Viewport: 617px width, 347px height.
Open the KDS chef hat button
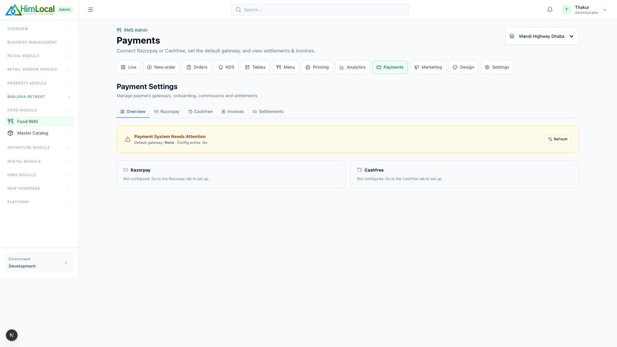(226, 67)
